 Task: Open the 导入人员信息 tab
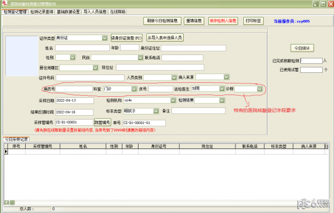pos(95,12)
